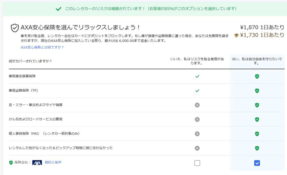Click the green shield icon beside 保険会社 label
Image resolution: width=287 pixels, height=175 pixels.
[x=11, y=163]
